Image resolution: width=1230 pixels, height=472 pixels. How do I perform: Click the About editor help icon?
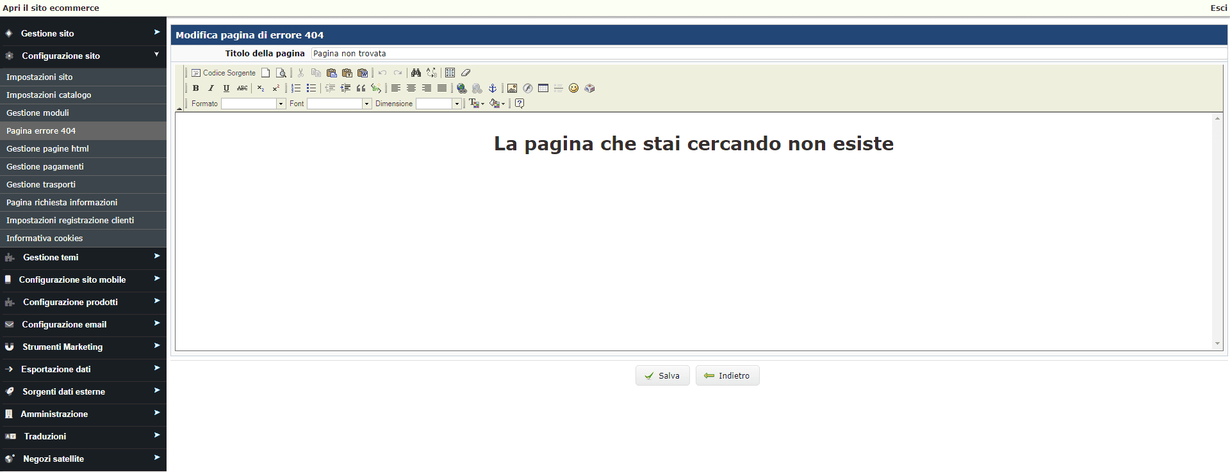click(520, 104)
